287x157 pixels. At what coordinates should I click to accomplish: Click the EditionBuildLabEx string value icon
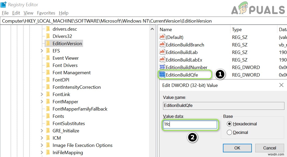coord(162,60)
